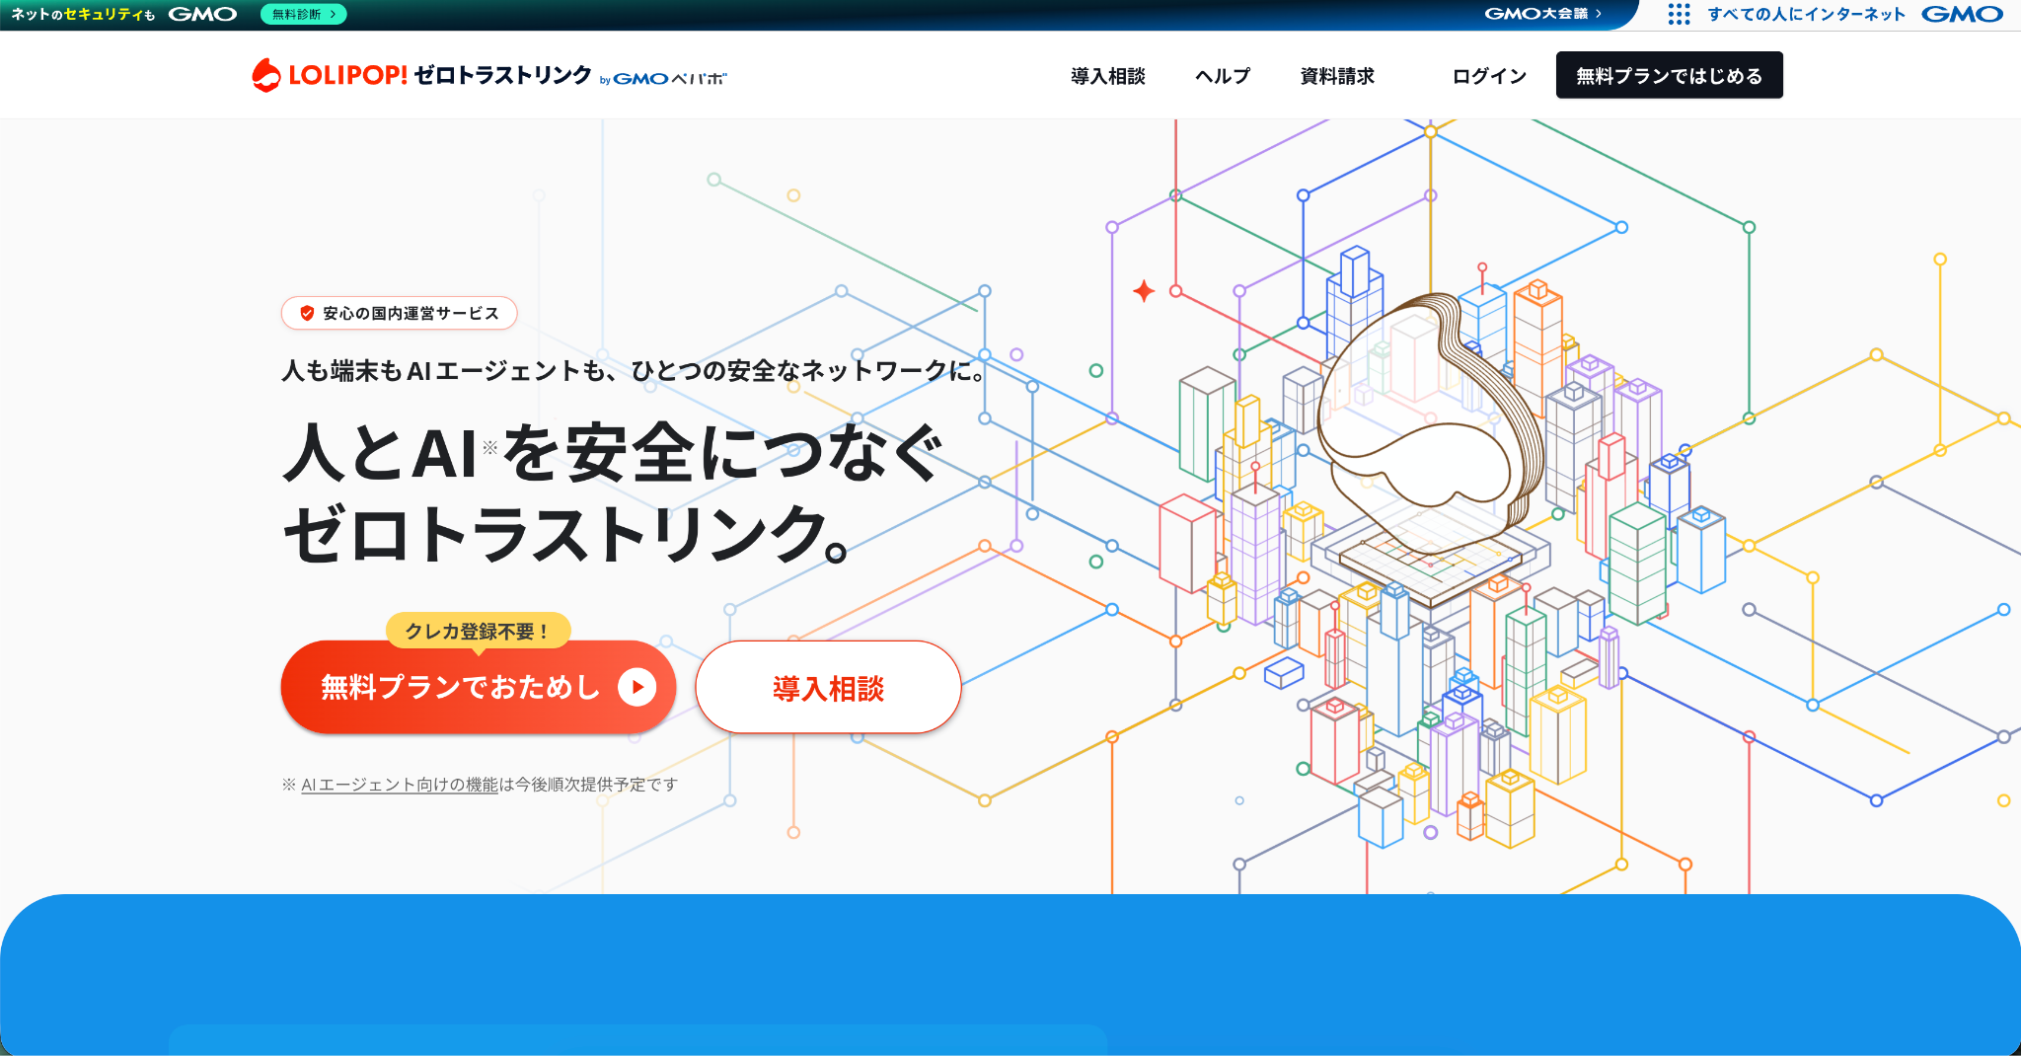Click the クレカ登録不要！ yellow label
The width and height of the screenshot is (2021, 1056).
478,631
